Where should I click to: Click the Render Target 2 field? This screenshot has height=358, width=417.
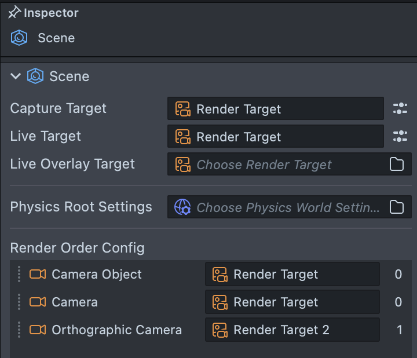[292, 330]
